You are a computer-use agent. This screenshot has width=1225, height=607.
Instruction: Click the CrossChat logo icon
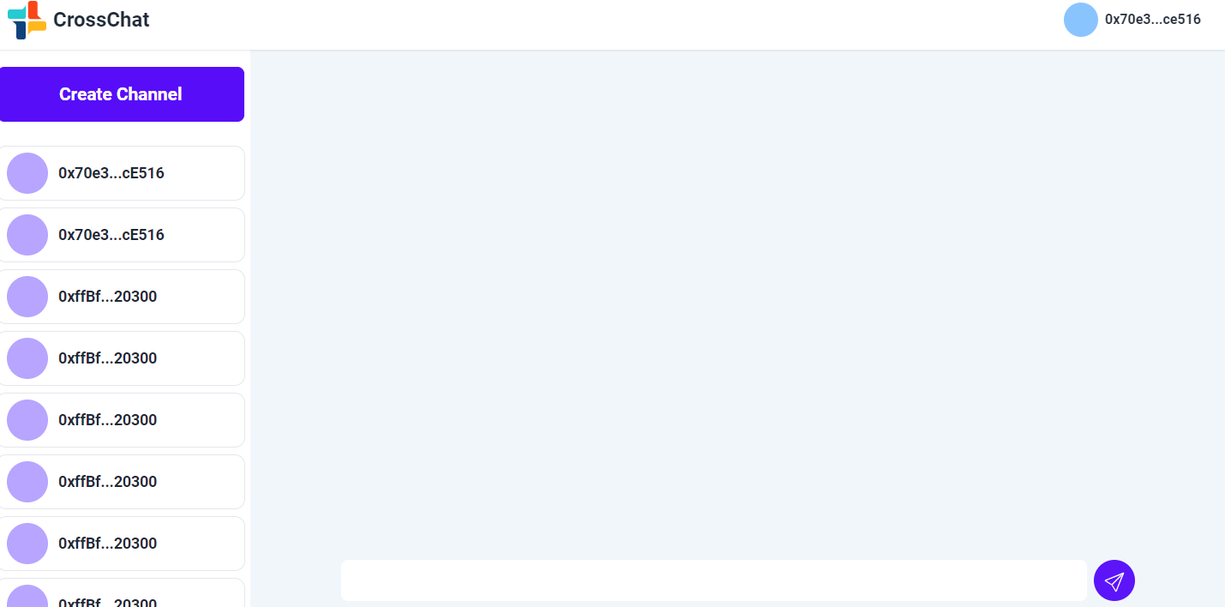pos(27,20)
